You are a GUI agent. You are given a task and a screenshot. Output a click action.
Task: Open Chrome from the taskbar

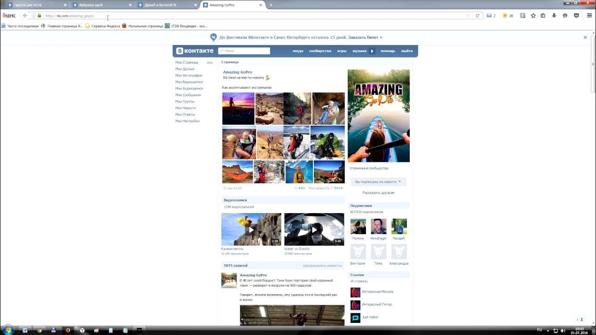point(39,330)
